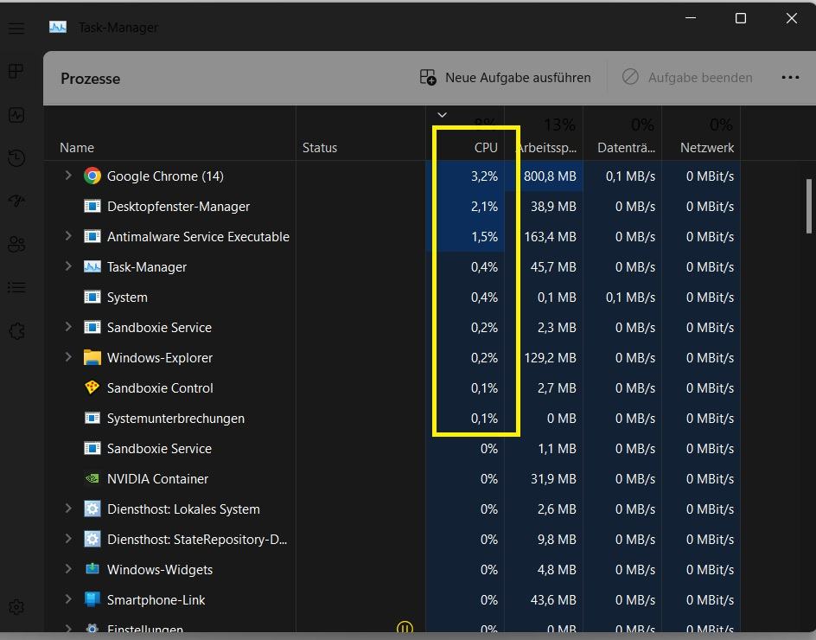Click the Netzwerk column header
Viewport: 816px width, 640px height.
tap(706, 147)
